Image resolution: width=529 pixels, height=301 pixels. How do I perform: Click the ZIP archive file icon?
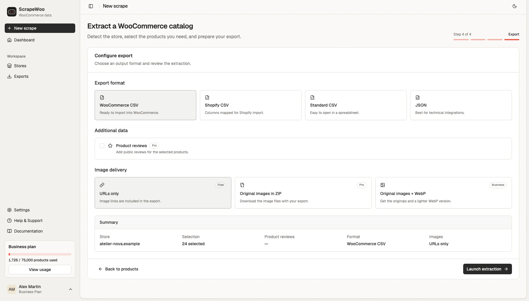pos(242,185)
